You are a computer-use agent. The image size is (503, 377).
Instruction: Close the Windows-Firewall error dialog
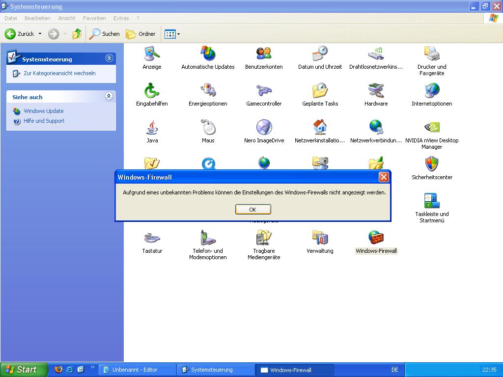coord(384,177)
